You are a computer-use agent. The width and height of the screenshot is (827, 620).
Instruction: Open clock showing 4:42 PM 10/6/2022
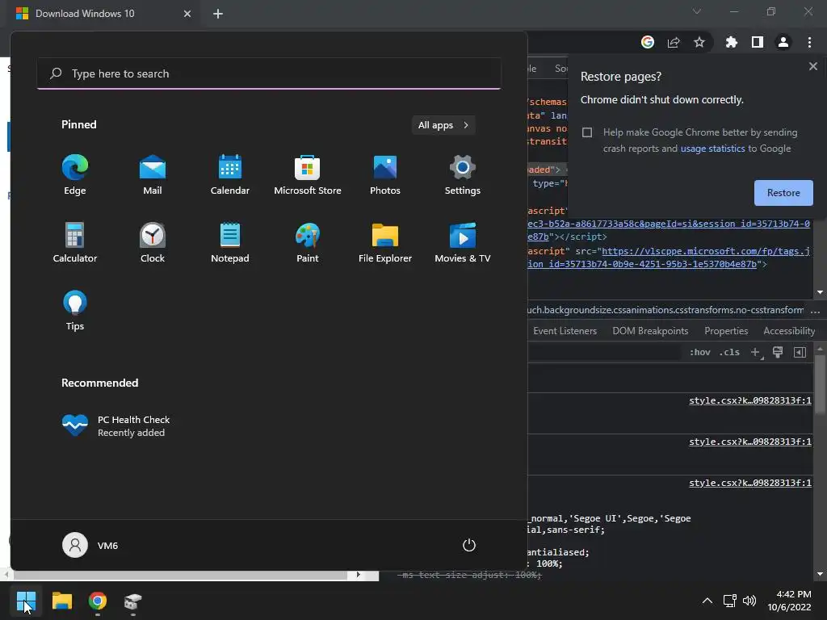[789, 601]
